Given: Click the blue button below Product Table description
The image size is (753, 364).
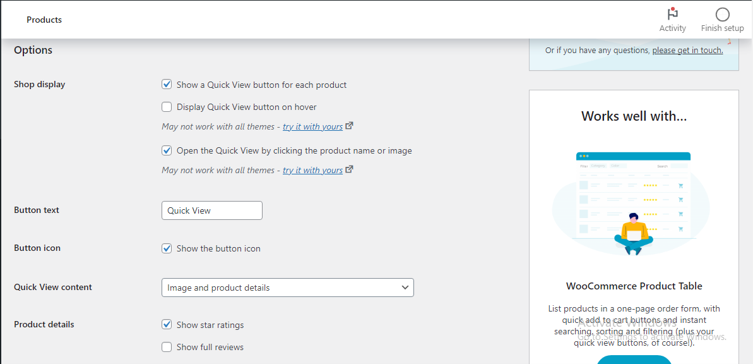Looking at the screenshot, I should pyautogui.click(x=634, y=360).
